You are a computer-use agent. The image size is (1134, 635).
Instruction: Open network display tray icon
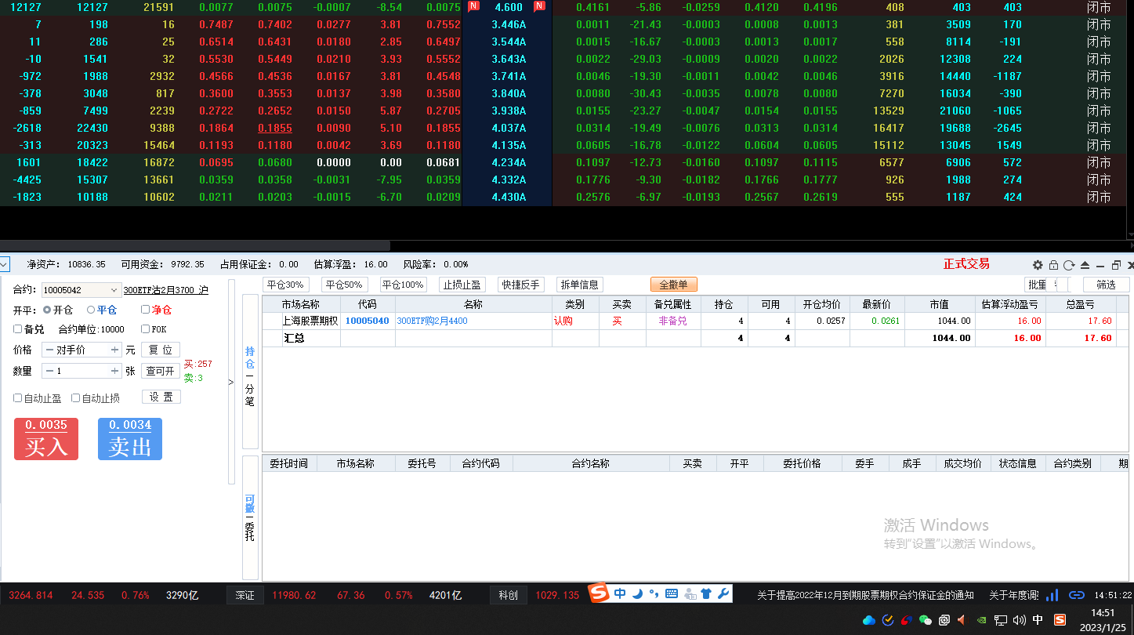pos(1001,620)
